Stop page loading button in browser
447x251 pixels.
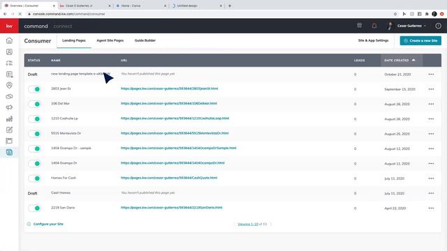coord(20,14)
